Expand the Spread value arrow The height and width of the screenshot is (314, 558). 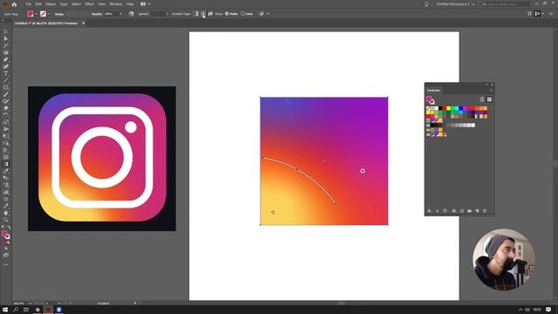coord(167,14)
